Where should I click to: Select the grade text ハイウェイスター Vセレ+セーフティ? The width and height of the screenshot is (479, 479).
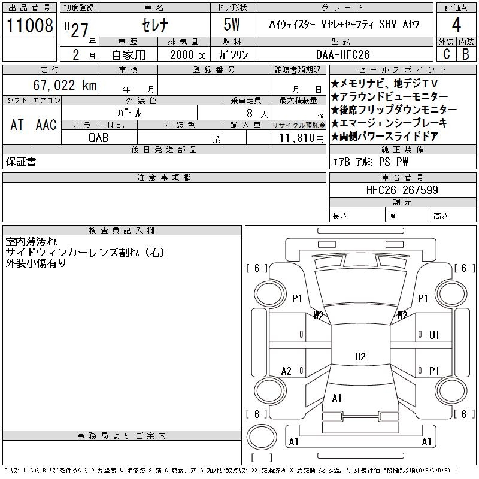point(322,24)
